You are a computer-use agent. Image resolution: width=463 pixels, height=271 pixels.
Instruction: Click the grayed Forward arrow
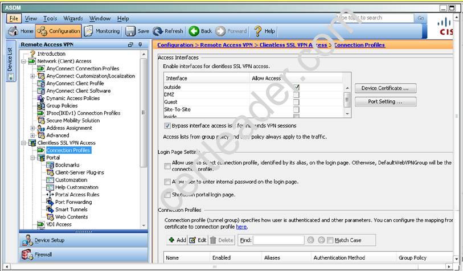231,31
